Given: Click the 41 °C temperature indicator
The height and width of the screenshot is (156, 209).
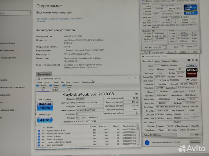Looking at the screenshot, I should point(45,120).
